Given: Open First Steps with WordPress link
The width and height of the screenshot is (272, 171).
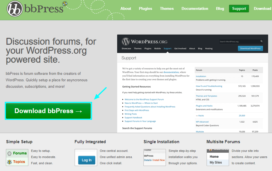Looking at the screenshot, I should click(x=137, y=110).
